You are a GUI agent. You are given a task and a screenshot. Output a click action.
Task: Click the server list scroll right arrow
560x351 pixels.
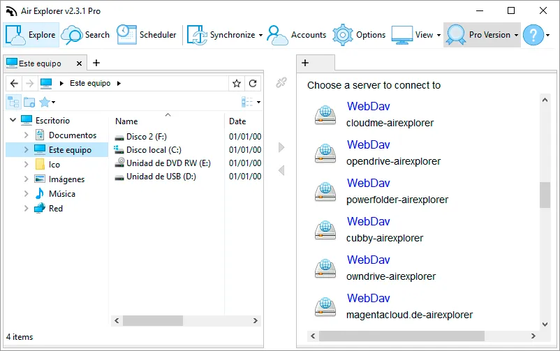point(533,336)
